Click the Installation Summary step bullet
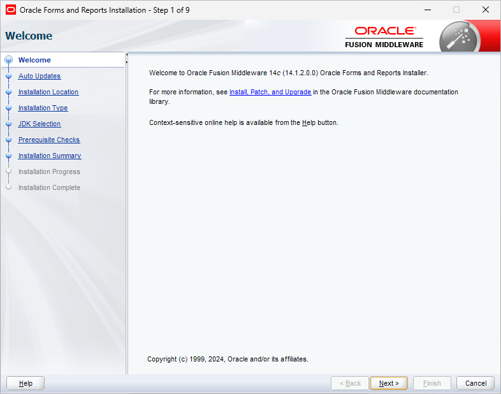This screenshot has width=501, height=394. click(9, 156)
